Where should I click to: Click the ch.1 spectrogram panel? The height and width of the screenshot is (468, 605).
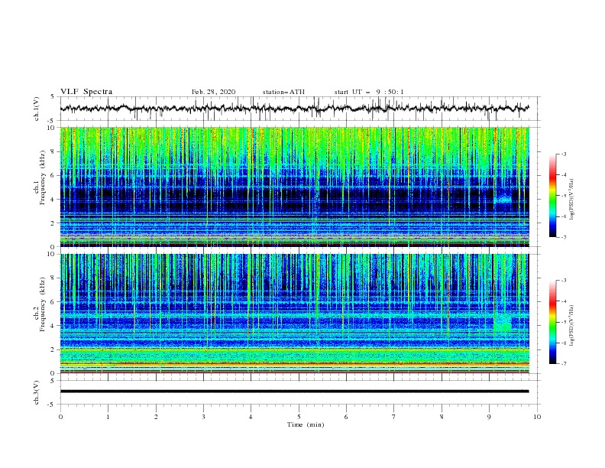pos(294,187)
